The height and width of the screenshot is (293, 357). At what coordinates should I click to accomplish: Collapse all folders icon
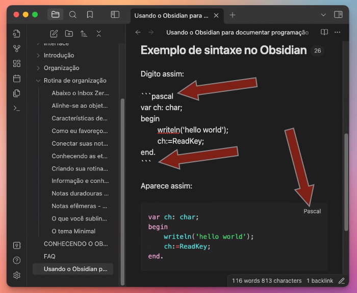pos(98,34)
